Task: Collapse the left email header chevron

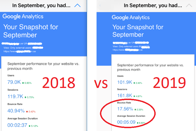Action: coord(77,5)
